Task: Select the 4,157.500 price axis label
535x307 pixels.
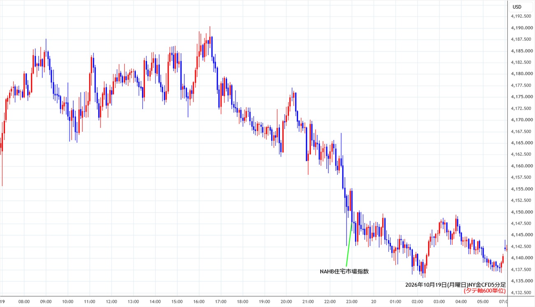Action: (522, 178)
